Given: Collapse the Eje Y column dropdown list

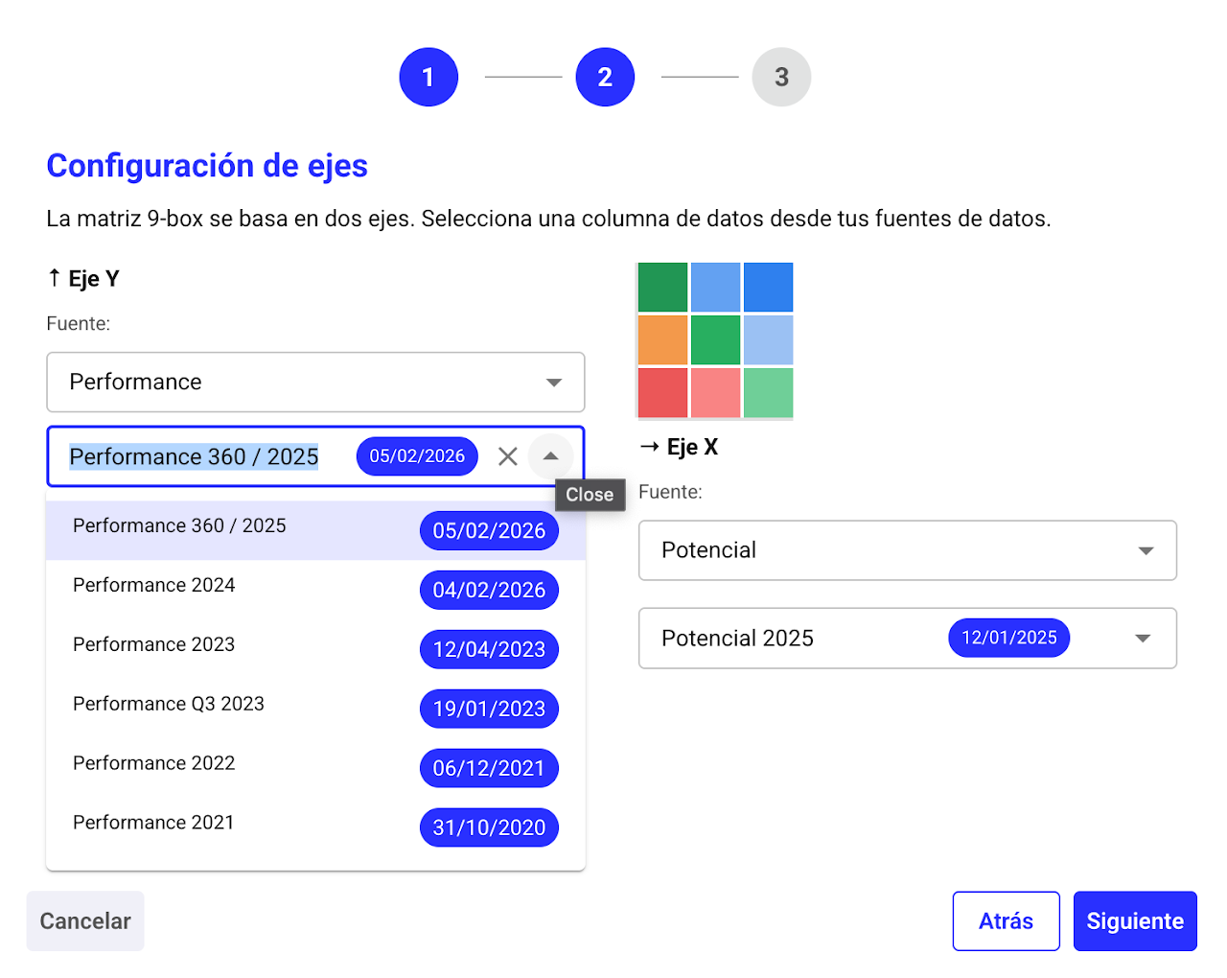Looking at the screenshot, I should coord(550,456).
